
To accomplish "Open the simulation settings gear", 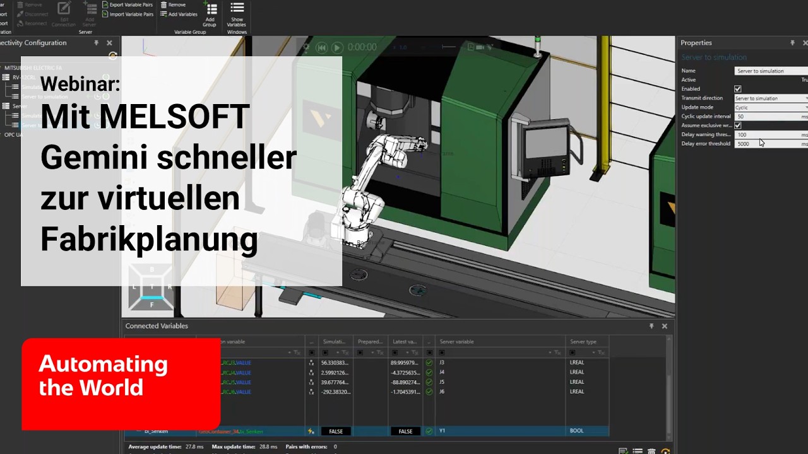I will [x=306, y=47].
